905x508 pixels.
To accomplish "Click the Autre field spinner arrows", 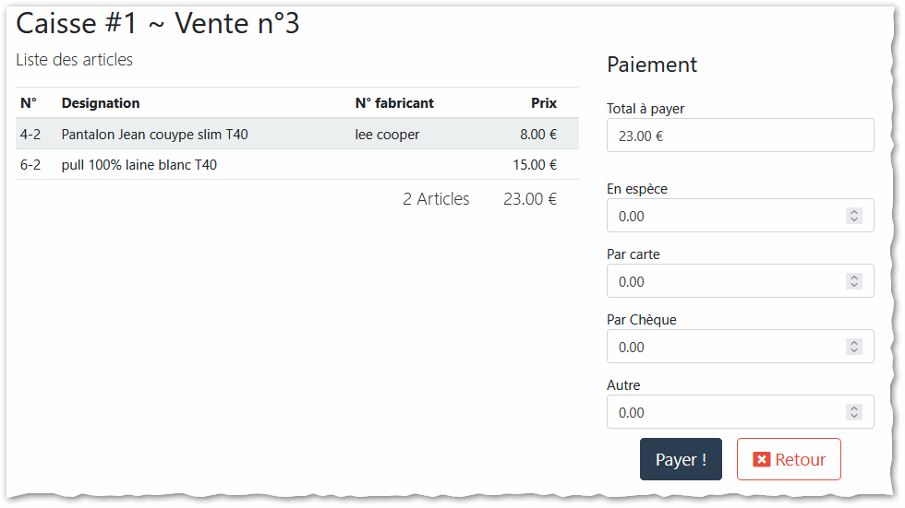I will 854,412.
